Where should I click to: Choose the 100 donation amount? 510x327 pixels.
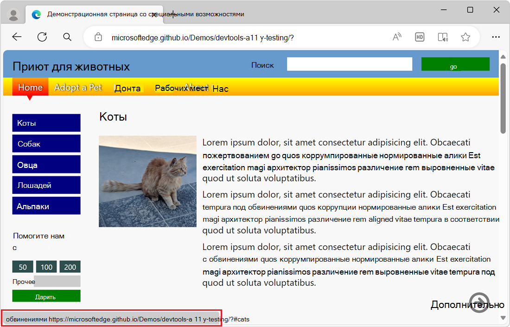tap(46, 267)
